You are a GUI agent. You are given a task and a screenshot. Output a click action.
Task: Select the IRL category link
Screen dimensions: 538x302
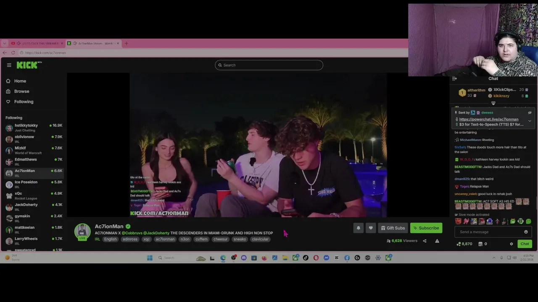97,239
